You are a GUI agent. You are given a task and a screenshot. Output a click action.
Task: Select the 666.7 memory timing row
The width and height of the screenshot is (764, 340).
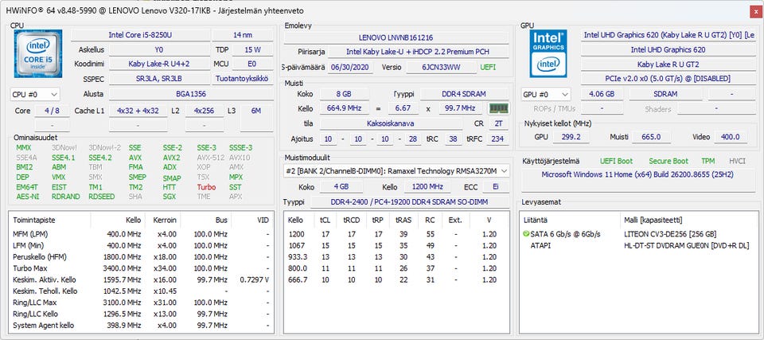[x=396, y=280]
